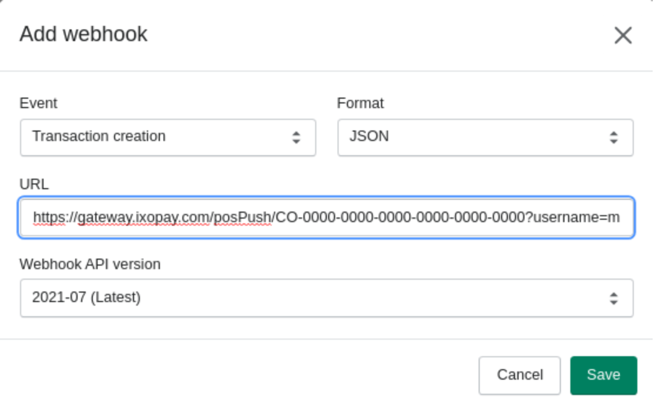Click the "Transaction creation" selected value
655x402 pixels.
(99, 136)
